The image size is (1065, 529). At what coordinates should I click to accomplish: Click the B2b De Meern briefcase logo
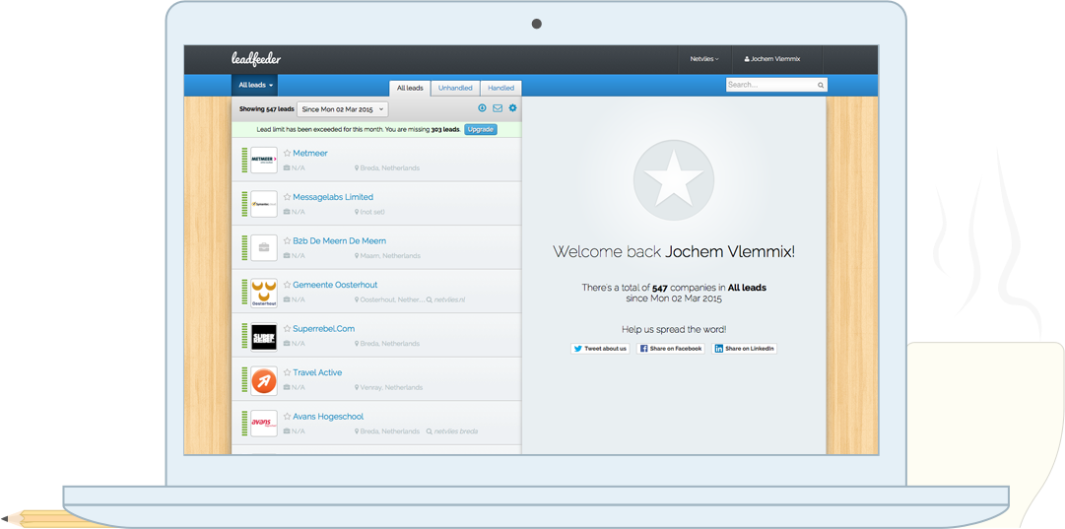[x=263, y=248]
